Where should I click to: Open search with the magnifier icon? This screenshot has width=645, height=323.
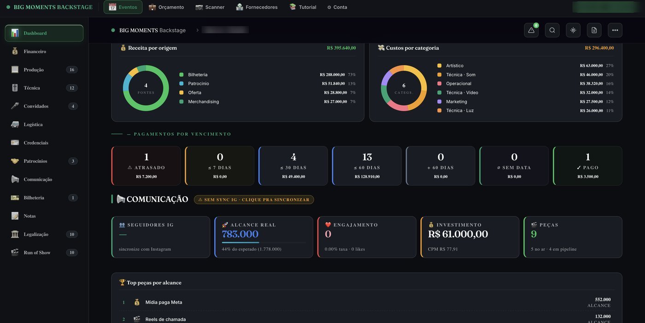[552, 30]
